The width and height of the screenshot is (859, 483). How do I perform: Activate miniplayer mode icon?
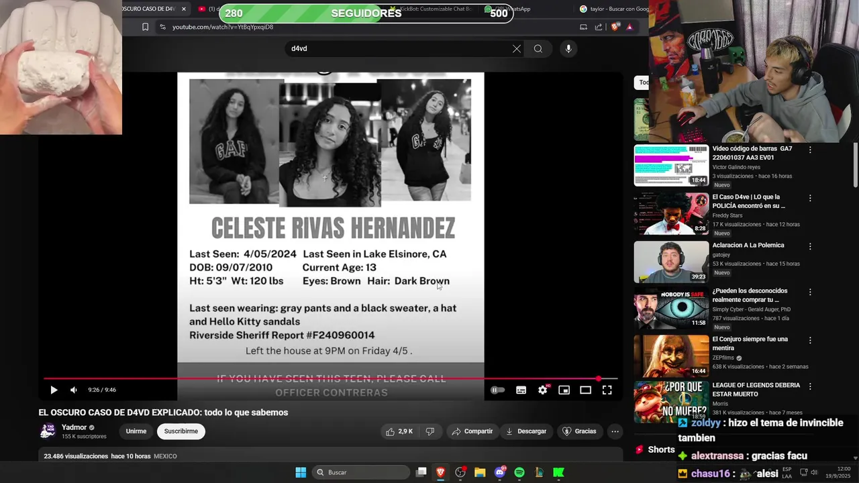pos(564,390)
